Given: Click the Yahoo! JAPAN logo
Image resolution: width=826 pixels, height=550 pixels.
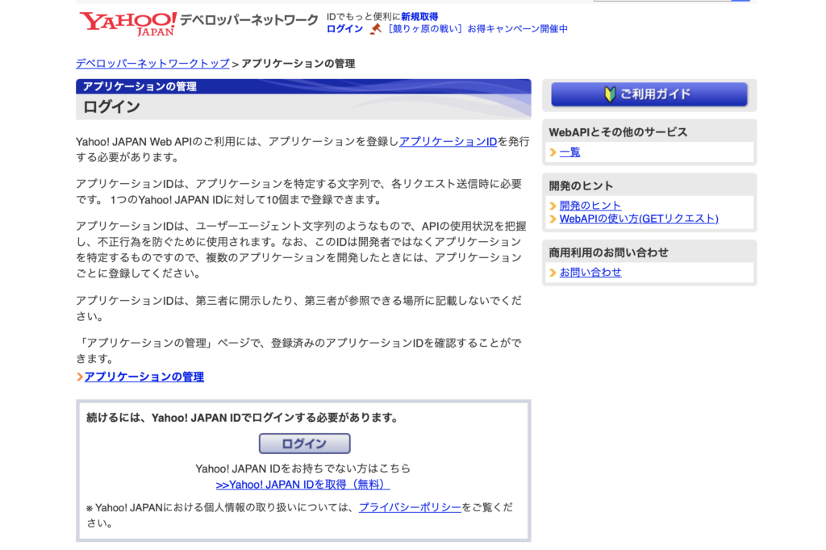Looking at the screenshot, I should coord(128,23).
